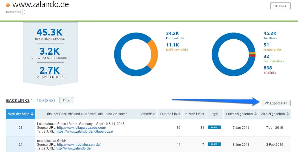Click page value 21 in medialesson row

21,144
